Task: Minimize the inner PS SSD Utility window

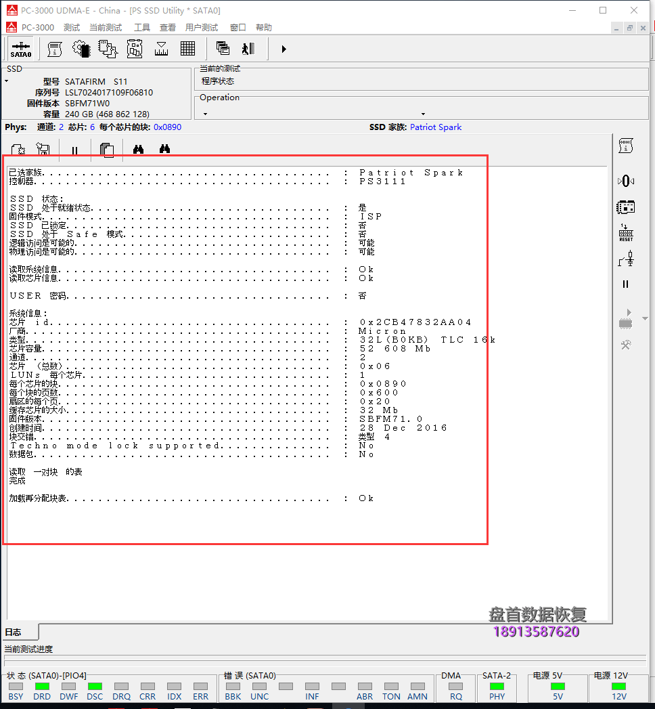Action: pyautogui.click(x=616, y=28)
